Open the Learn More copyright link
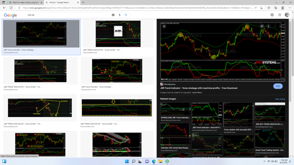Screen dimensions: 294x165 point(197,93)
